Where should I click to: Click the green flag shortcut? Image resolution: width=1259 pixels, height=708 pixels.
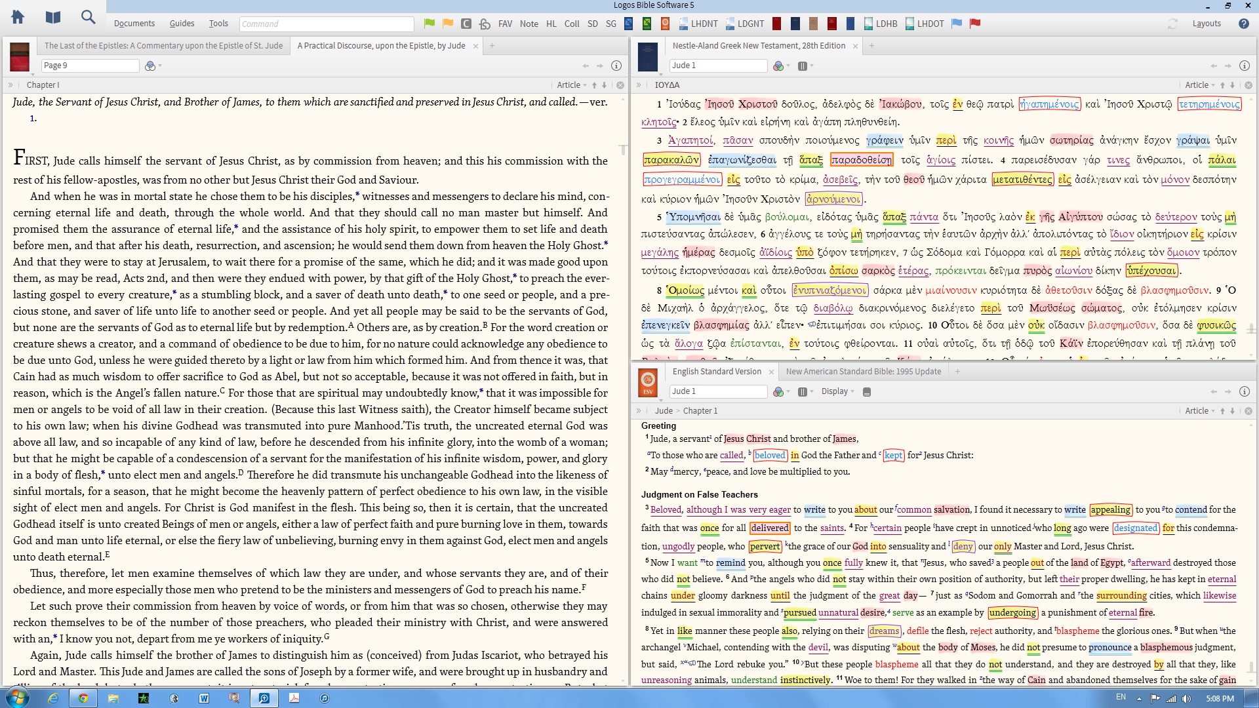click(x=430, y=24)
